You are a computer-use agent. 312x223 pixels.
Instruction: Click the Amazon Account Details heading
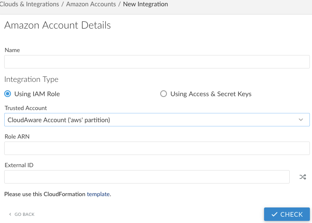(x=58, y=25)
